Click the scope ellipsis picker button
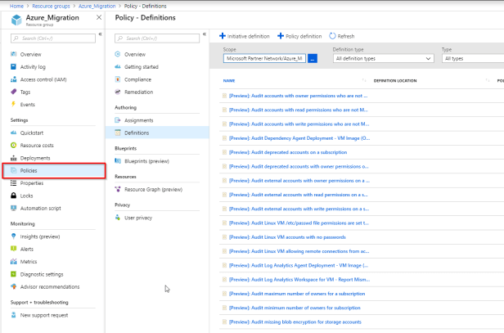The height and width of the screenshot is (333, 504). point(312,59)
